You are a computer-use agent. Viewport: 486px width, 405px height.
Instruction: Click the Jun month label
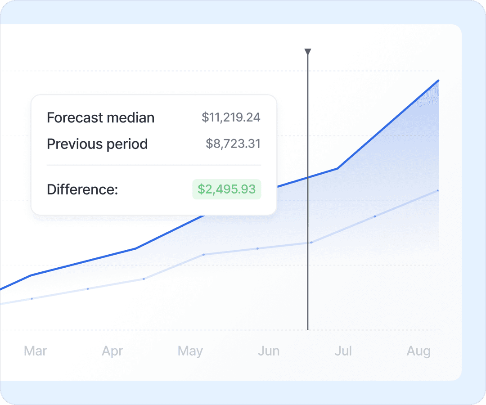click(269, 351)
